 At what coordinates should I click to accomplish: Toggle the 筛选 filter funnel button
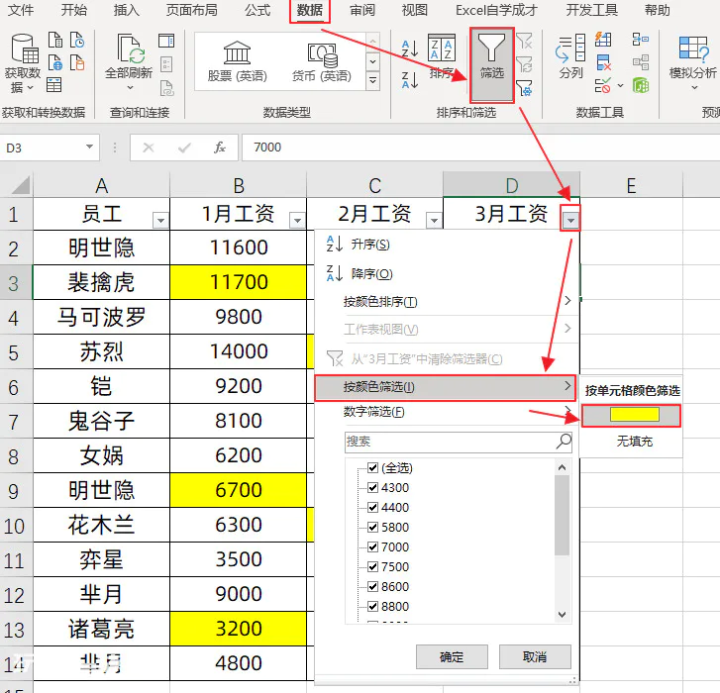coord(492,64)
